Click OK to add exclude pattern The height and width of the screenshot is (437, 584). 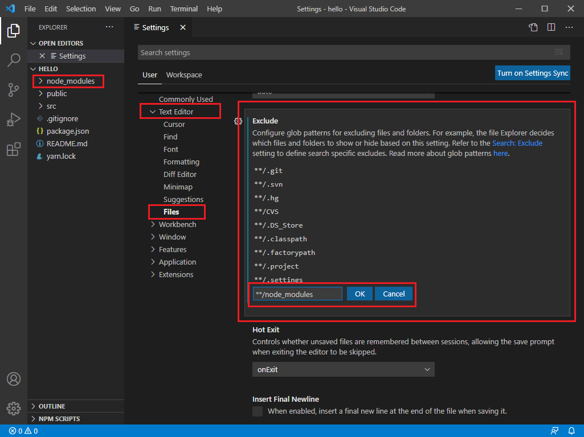tap(360, 294)
